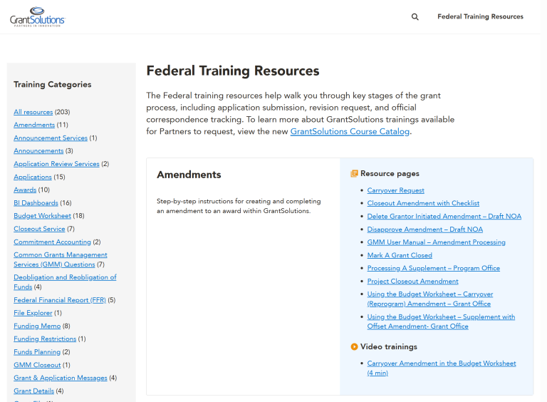
Task: Open Closeout Amendment with Checklist
Action: (423, 203)
